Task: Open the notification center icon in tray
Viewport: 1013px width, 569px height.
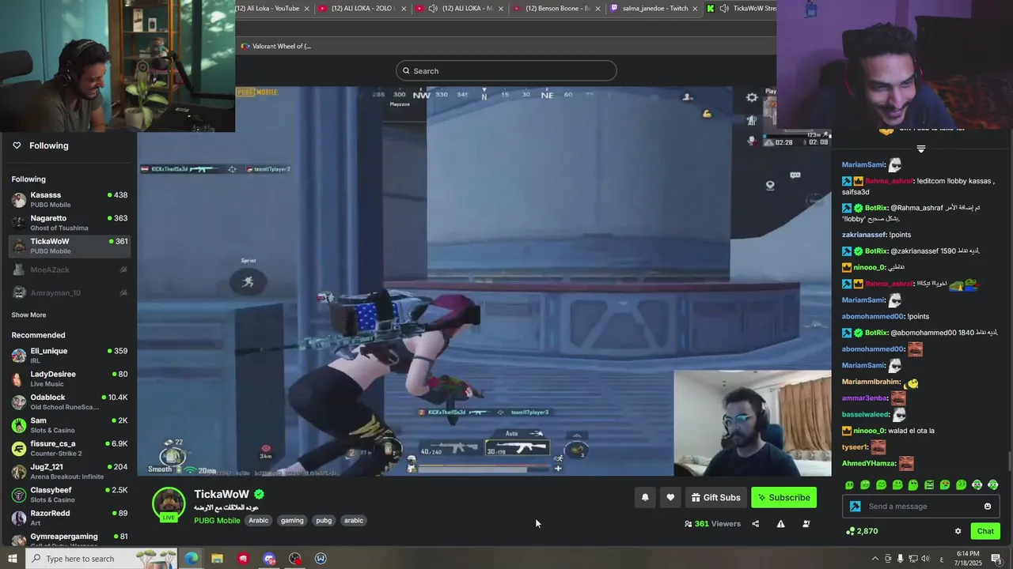Action: coord(996,559)
